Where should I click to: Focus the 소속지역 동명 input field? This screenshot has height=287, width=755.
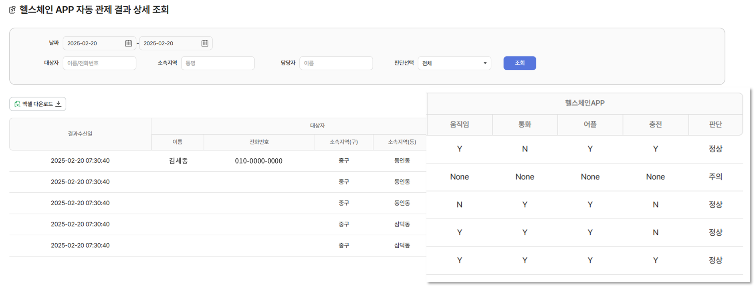218,63
